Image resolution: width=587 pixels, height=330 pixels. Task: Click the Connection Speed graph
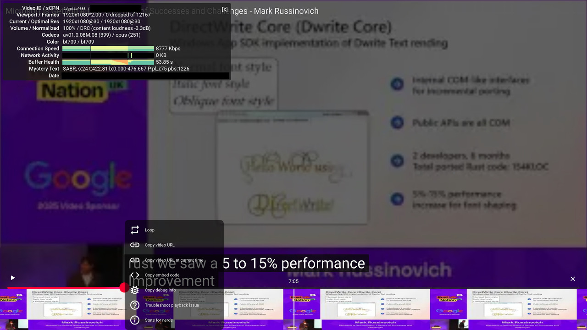108,49
